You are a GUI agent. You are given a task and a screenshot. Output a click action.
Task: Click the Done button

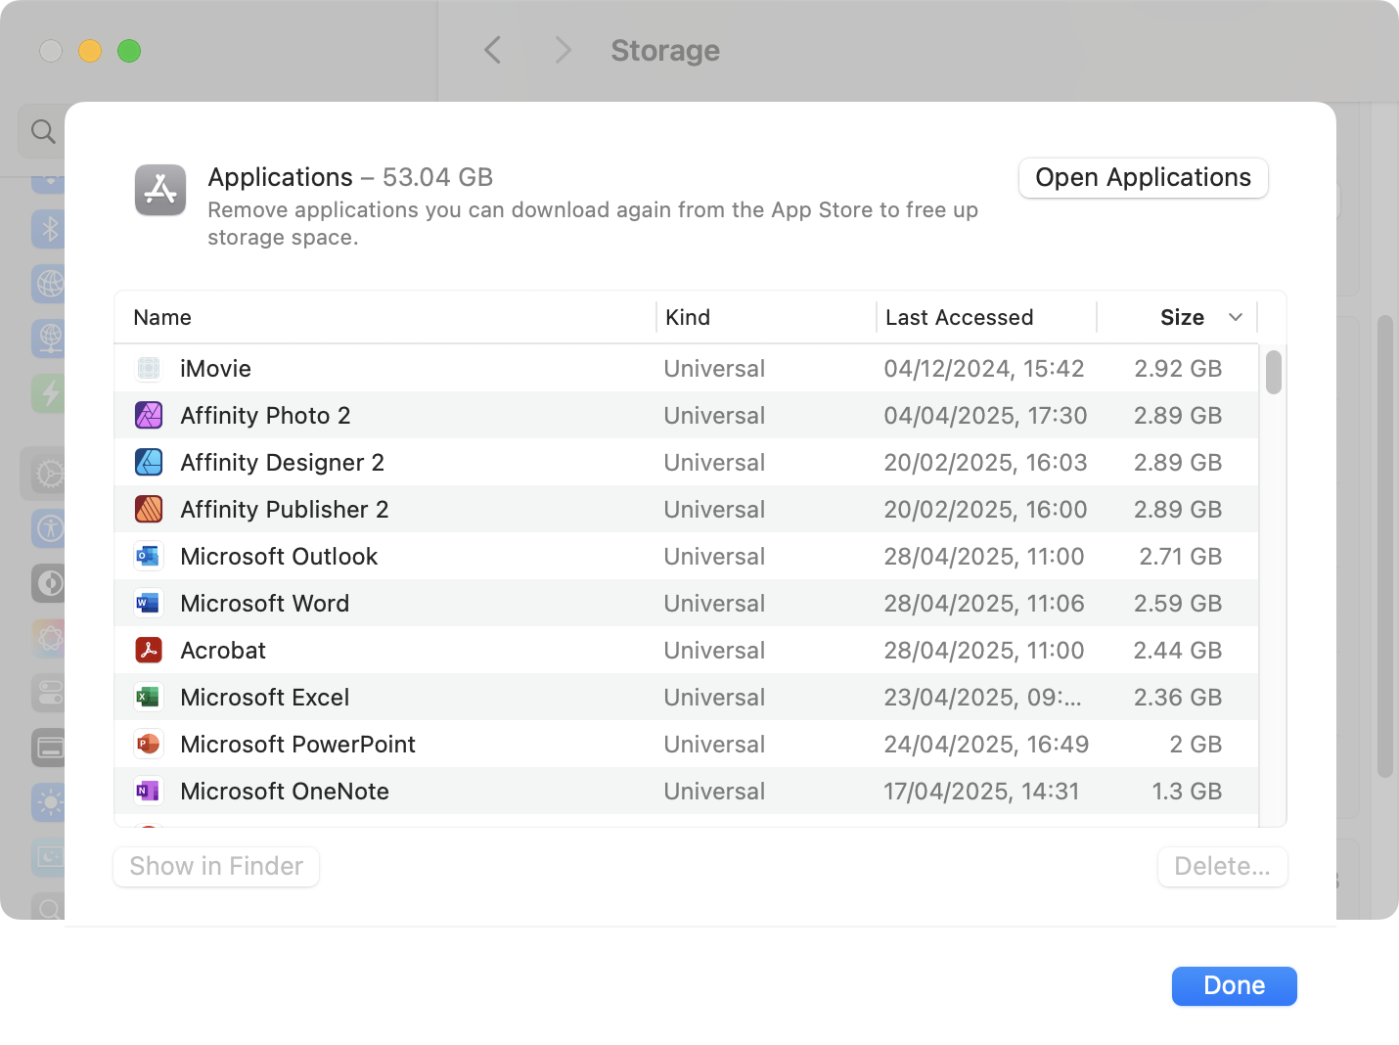tap(1234, 985)
